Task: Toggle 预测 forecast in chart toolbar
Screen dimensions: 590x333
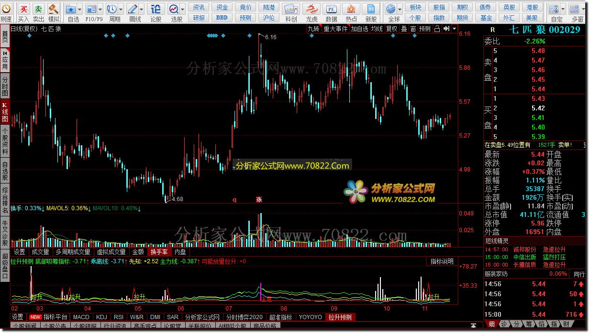Action: coord(425,29)
